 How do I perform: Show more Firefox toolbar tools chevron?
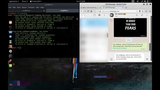(x=146, y=11)
